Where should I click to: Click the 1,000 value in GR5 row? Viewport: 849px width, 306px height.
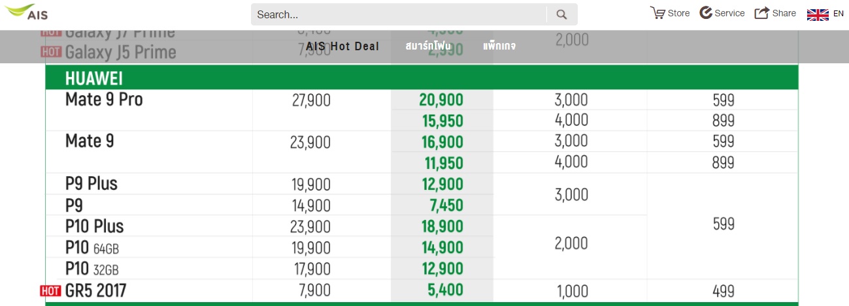(572, 292)
